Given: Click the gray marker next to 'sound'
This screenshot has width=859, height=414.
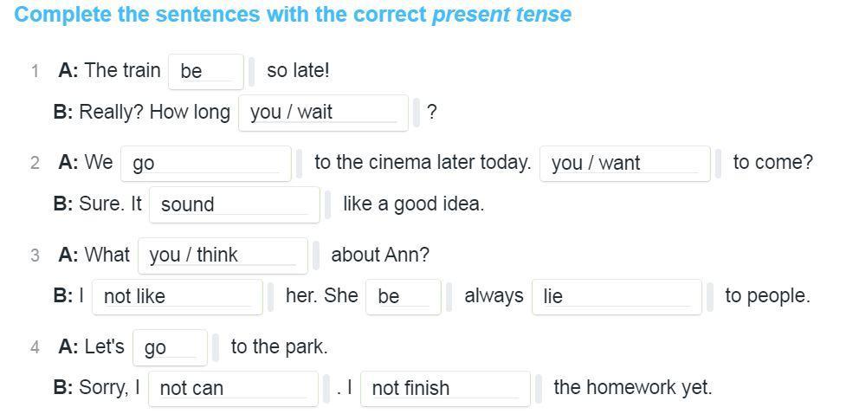Looking at the screenshot, I should coord(328,204).
